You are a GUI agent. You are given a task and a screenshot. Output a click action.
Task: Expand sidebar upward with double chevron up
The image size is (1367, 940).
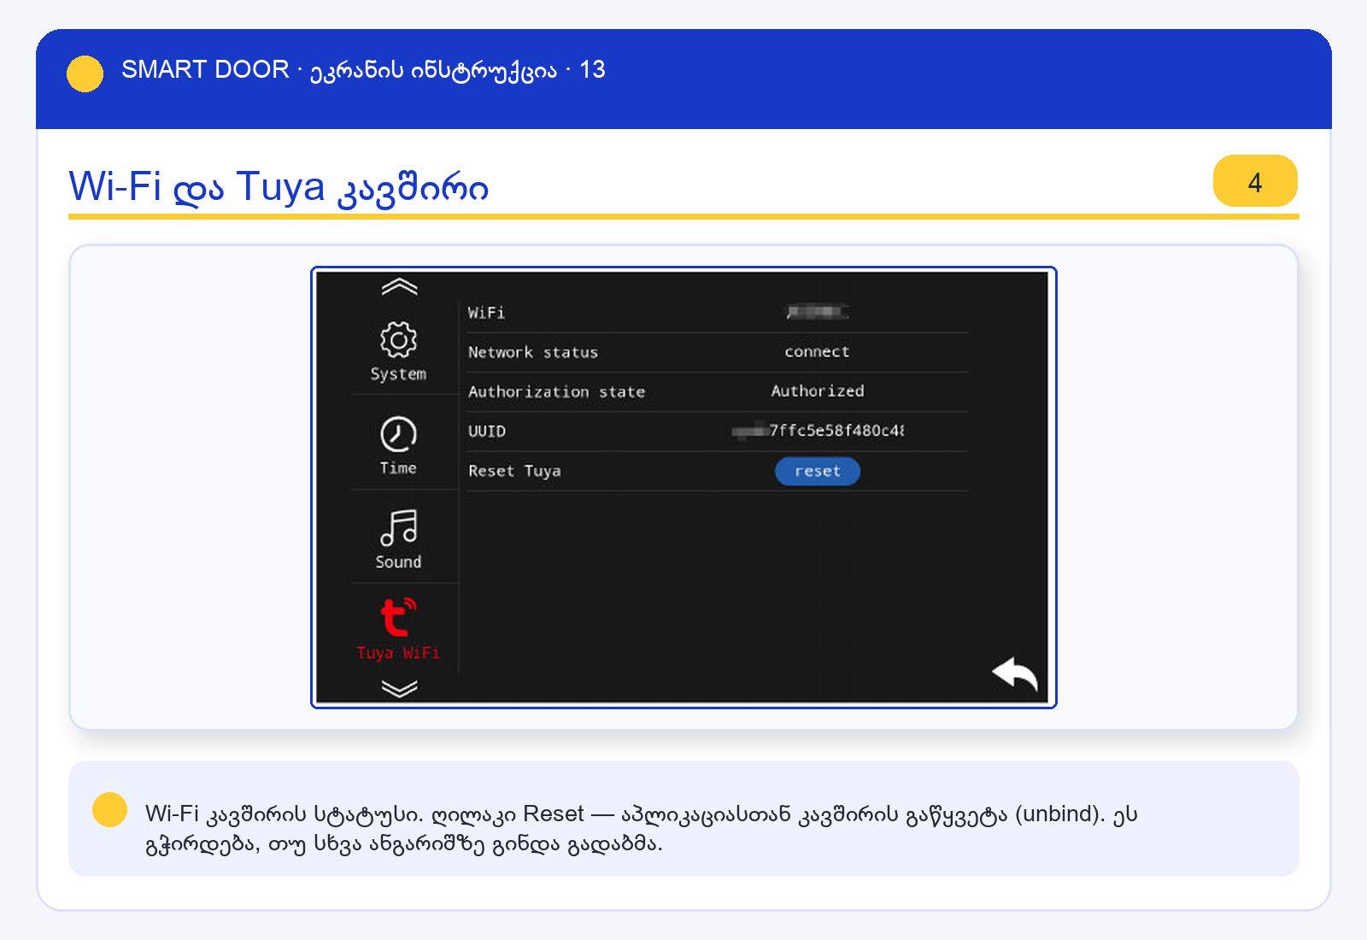[x=399, y=287]
